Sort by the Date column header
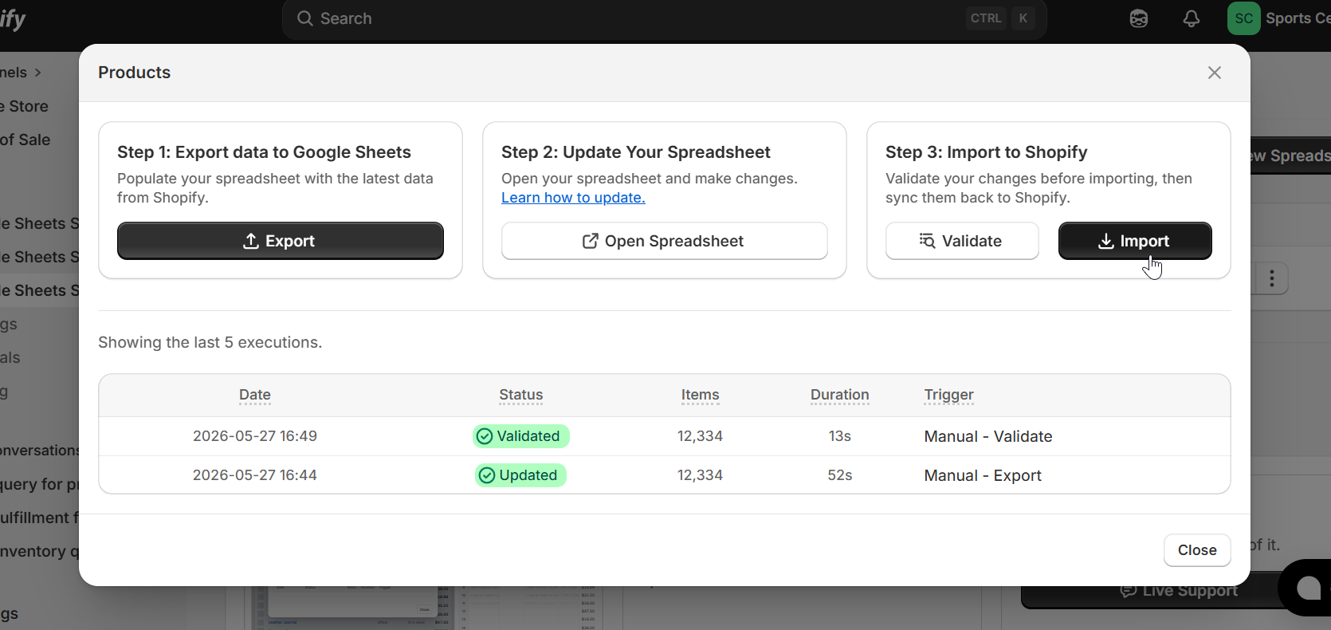 coord(255,395)
